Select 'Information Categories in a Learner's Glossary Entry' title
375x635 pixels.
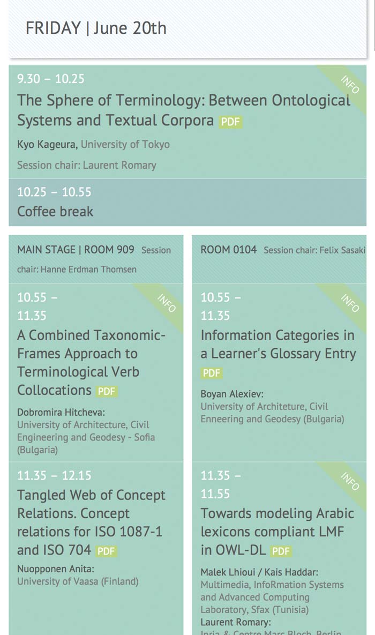click(x=277, y=344)
